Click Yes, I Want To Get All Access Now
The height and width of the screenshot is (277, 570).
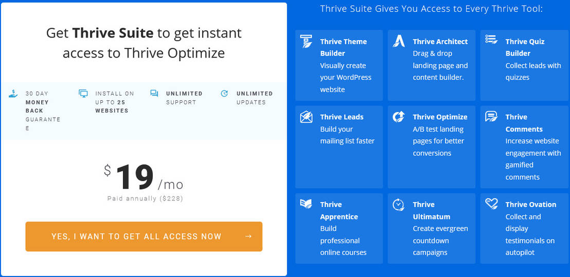(x=144, y=236)
